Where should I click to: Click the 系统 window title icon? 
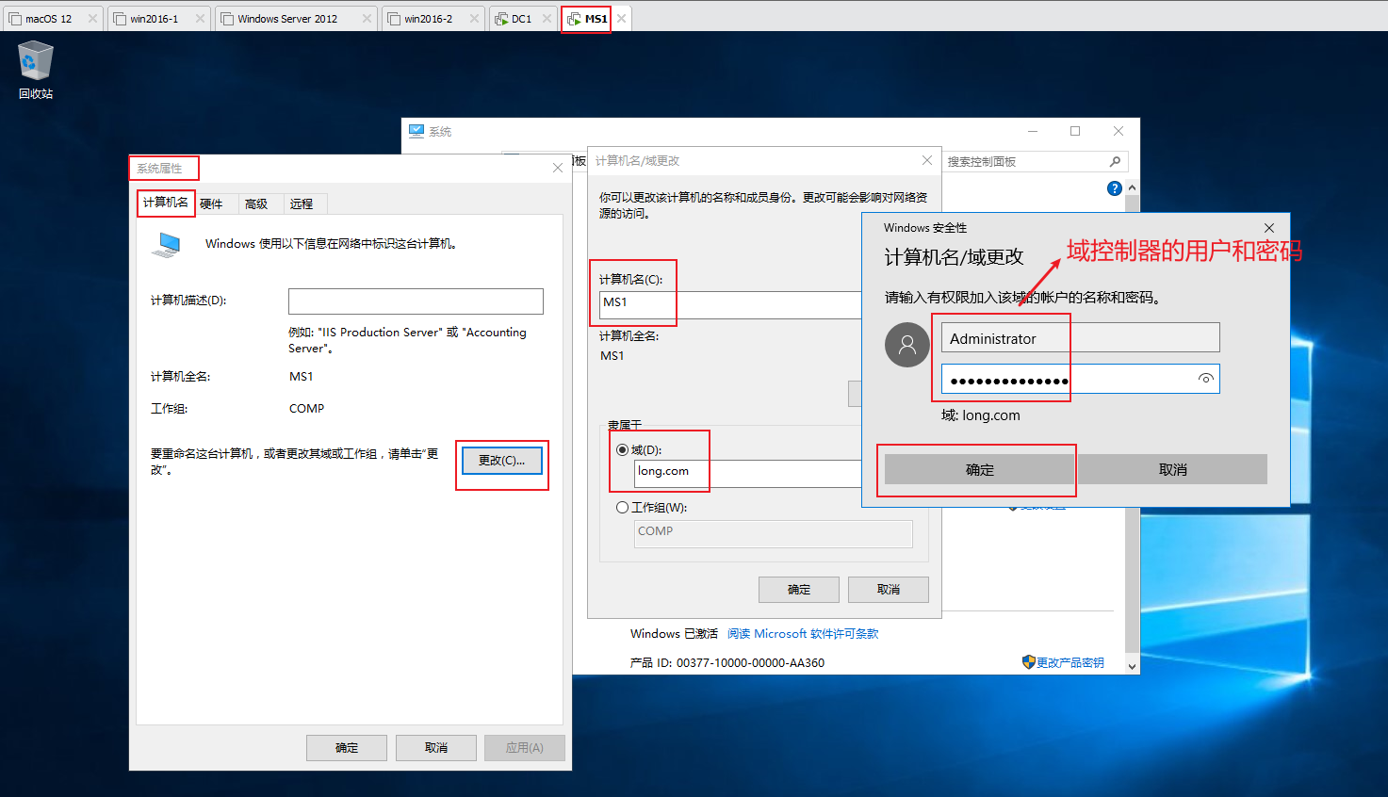416,131
